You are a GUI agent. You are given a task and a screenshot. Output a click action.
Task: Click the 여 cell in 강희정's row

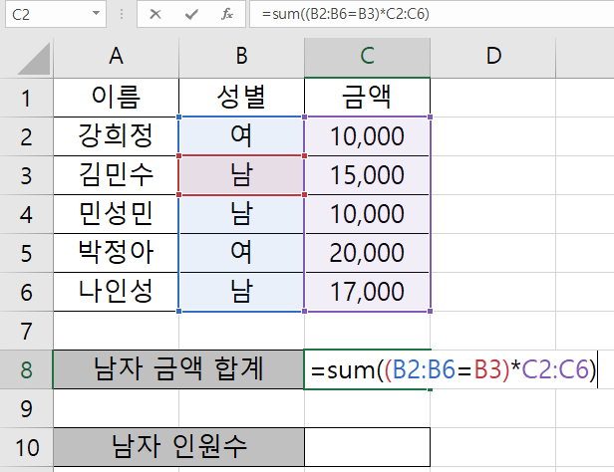241,136
